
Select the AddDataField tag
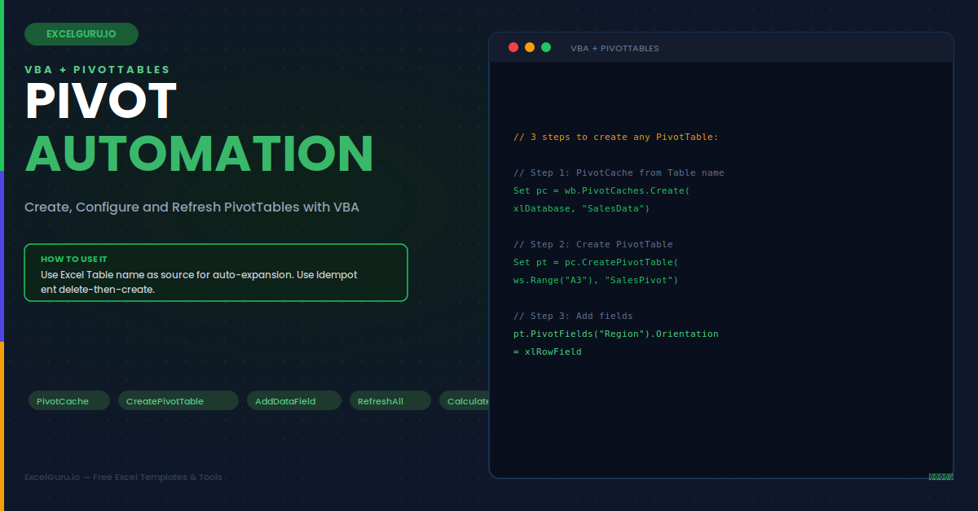293,400
